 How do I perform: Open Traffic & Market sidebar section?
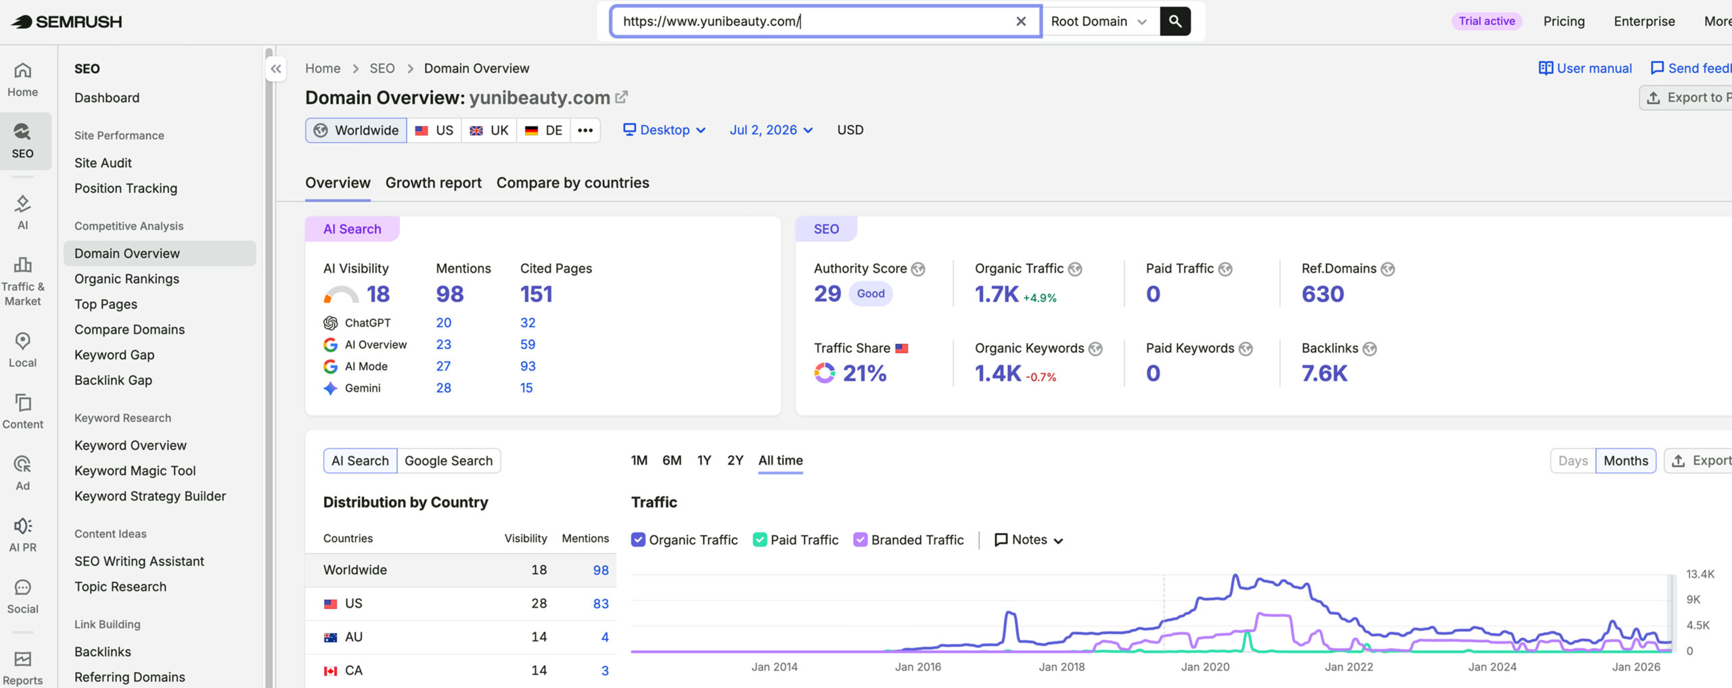click(23, 281)
